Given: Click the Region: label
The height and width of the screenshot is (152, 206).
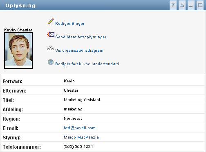Looking at the screenshot, I should (x=11, y=119).
